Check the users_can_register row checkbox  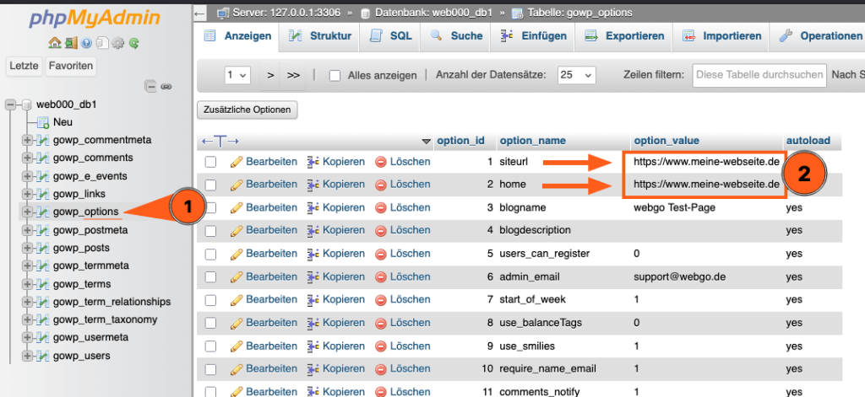click(x=210, y=254)
